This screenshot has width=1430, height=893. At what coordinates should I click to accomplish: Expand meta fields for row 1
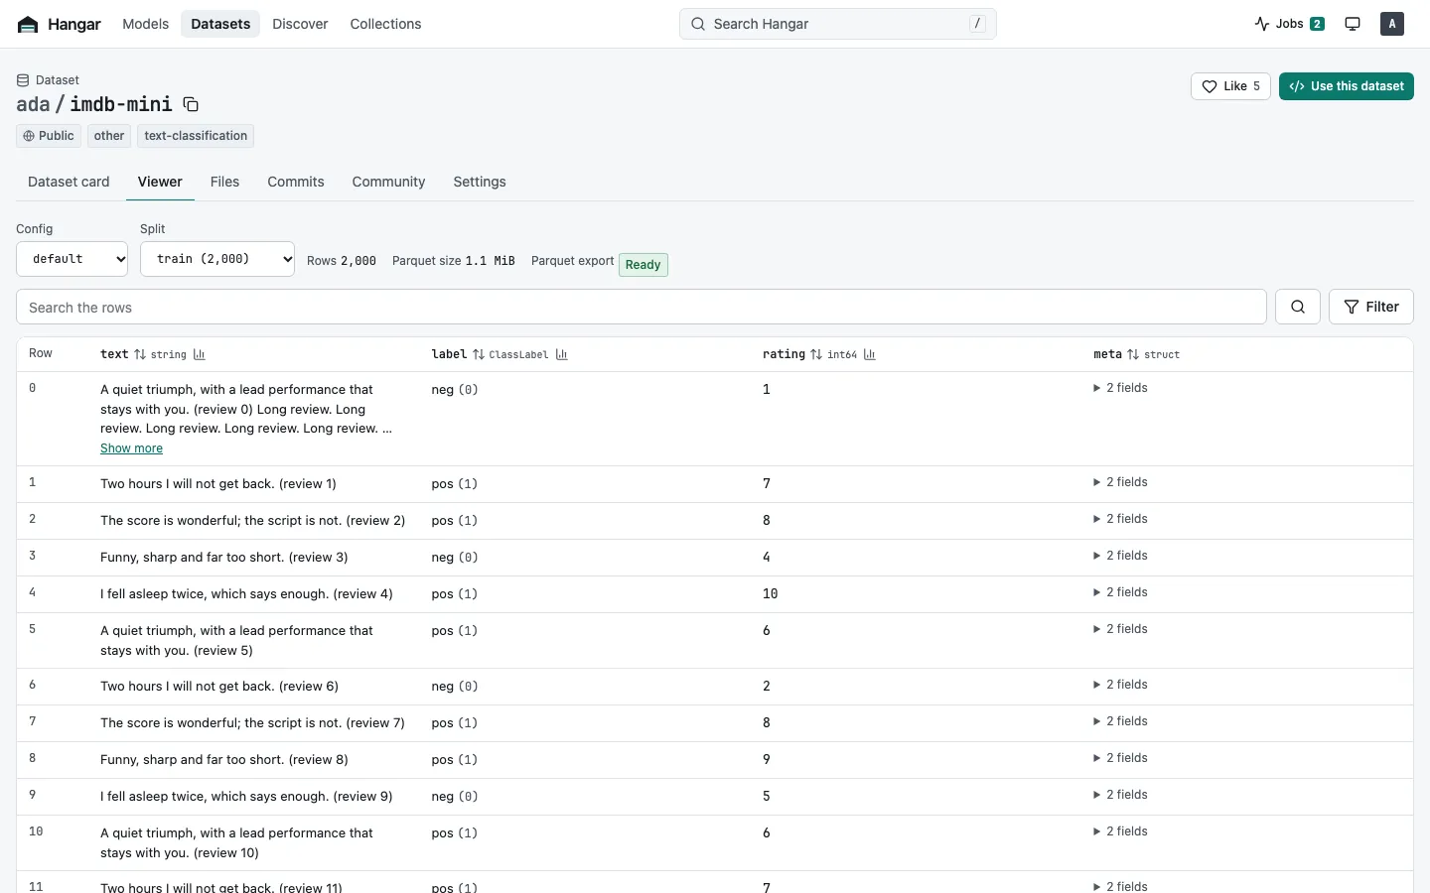click(x=1120, y=482)
